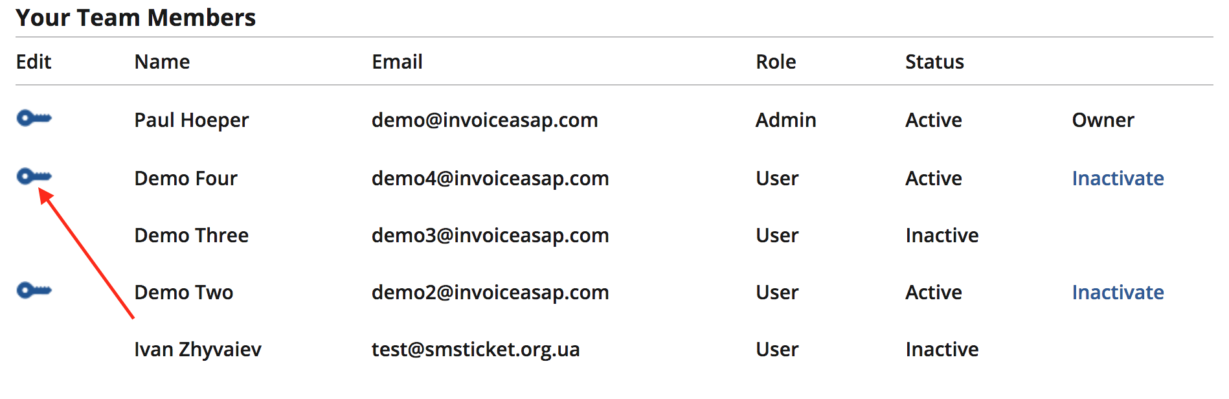Click the demo3@invoiceasap.com email
Screen dimensions: 1229x399
click(490, 235)
